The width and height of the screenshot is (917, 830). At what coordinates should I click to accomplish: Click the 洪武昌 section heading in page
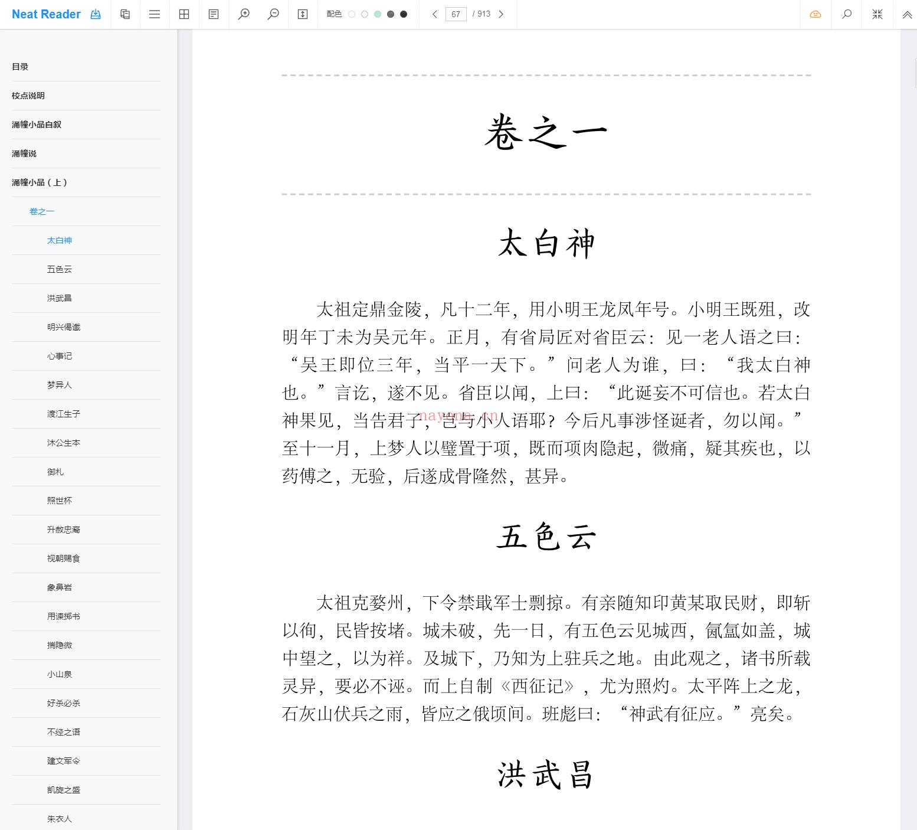click(x=546, y=775)
